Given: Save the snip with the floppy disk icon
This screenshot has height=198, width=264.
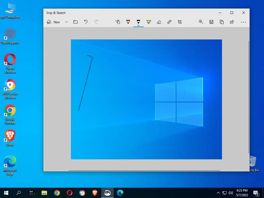Looking at the screenshot, I should 211,22.
